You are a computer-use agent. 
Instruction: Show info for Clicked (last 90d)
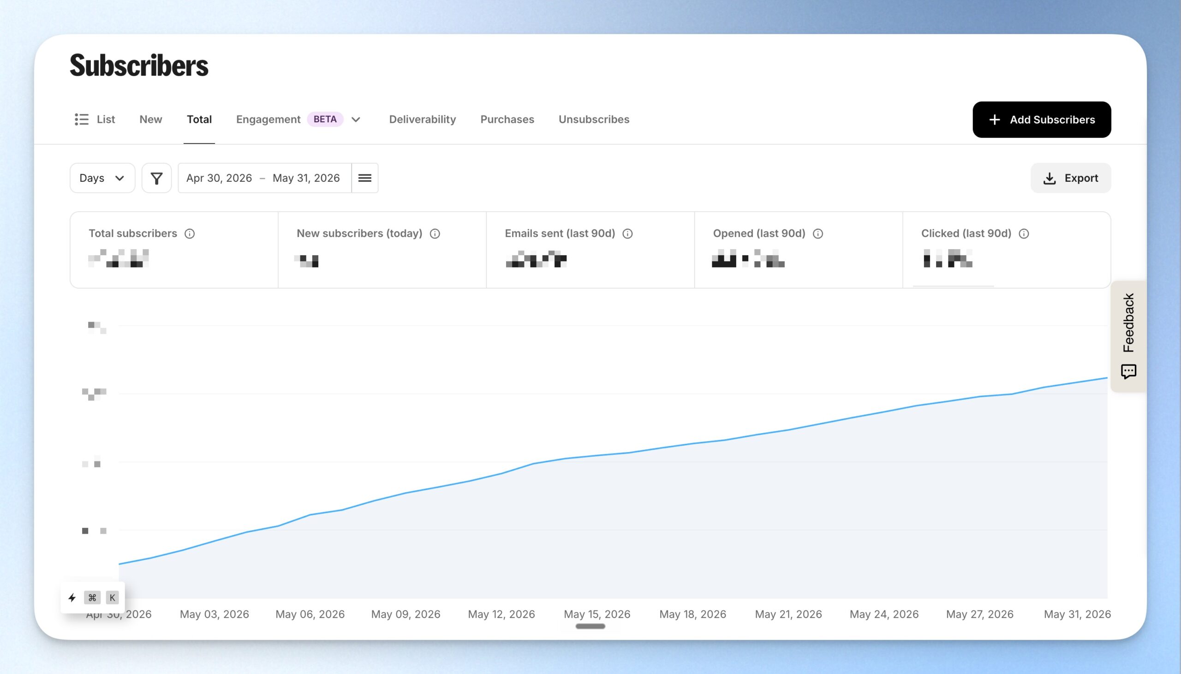click(x=1024, y=234)
